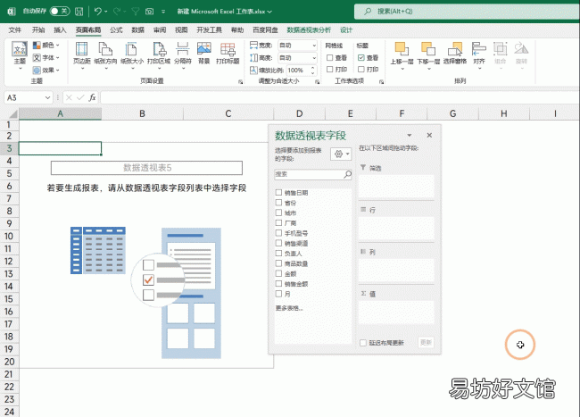Click the filter funnel quick access icon
Screen dimensions: 580x417
pos(136,12)
